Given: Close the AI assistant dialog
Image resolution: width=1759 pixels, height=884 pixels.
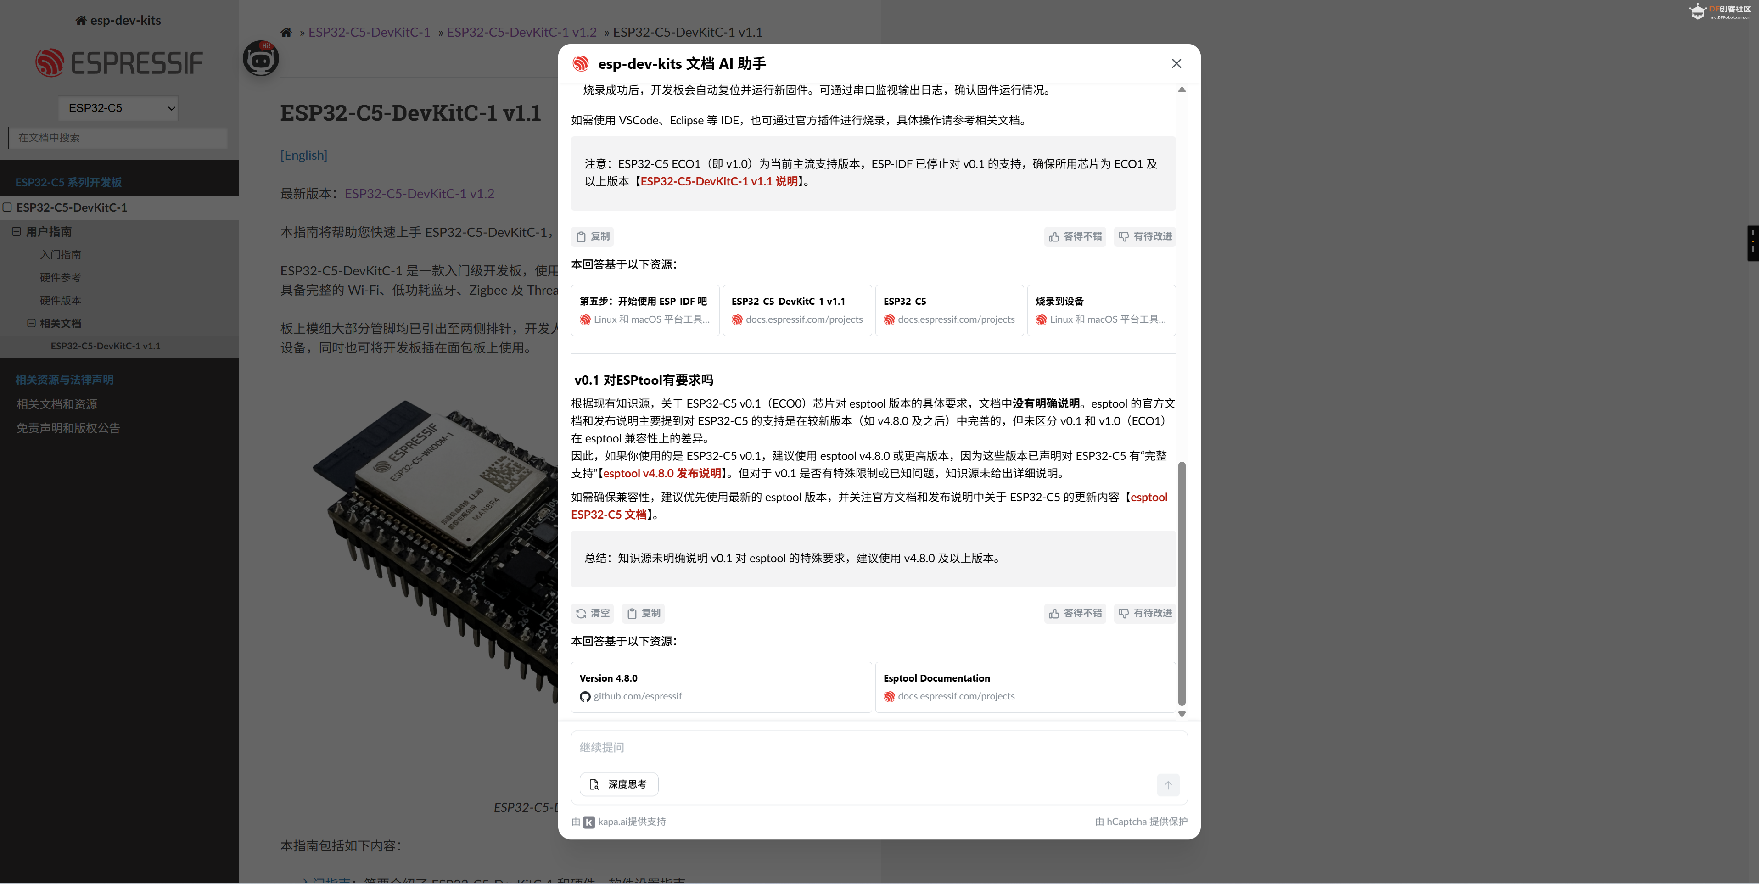Looking at the screenshot, I should (1176, 63).
